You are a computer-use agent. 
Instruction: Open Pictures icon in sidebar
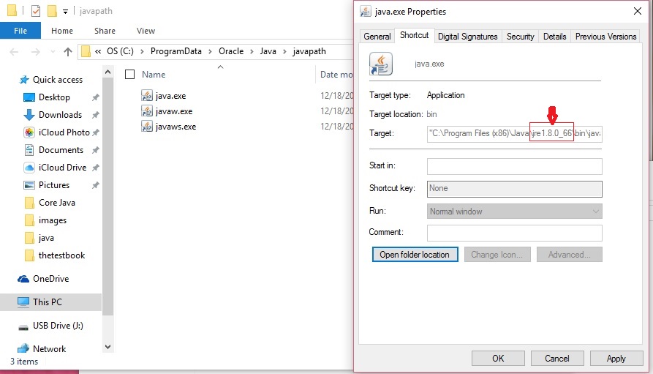click(29, 184)
